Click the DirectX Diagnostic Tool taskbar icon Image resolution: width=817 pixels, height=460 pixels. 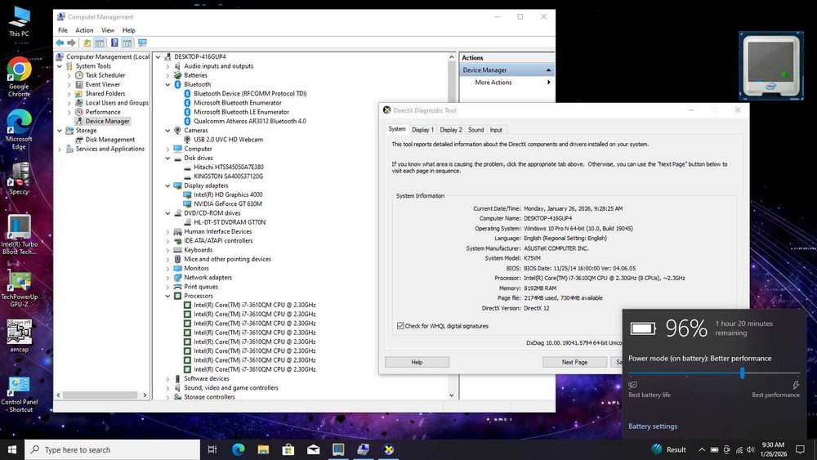389,449
